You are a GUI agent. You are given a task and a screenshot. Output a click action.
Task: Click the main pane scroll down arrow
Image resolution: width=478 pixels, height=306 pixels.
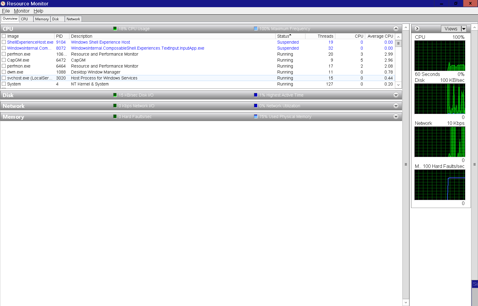point(406,302)
